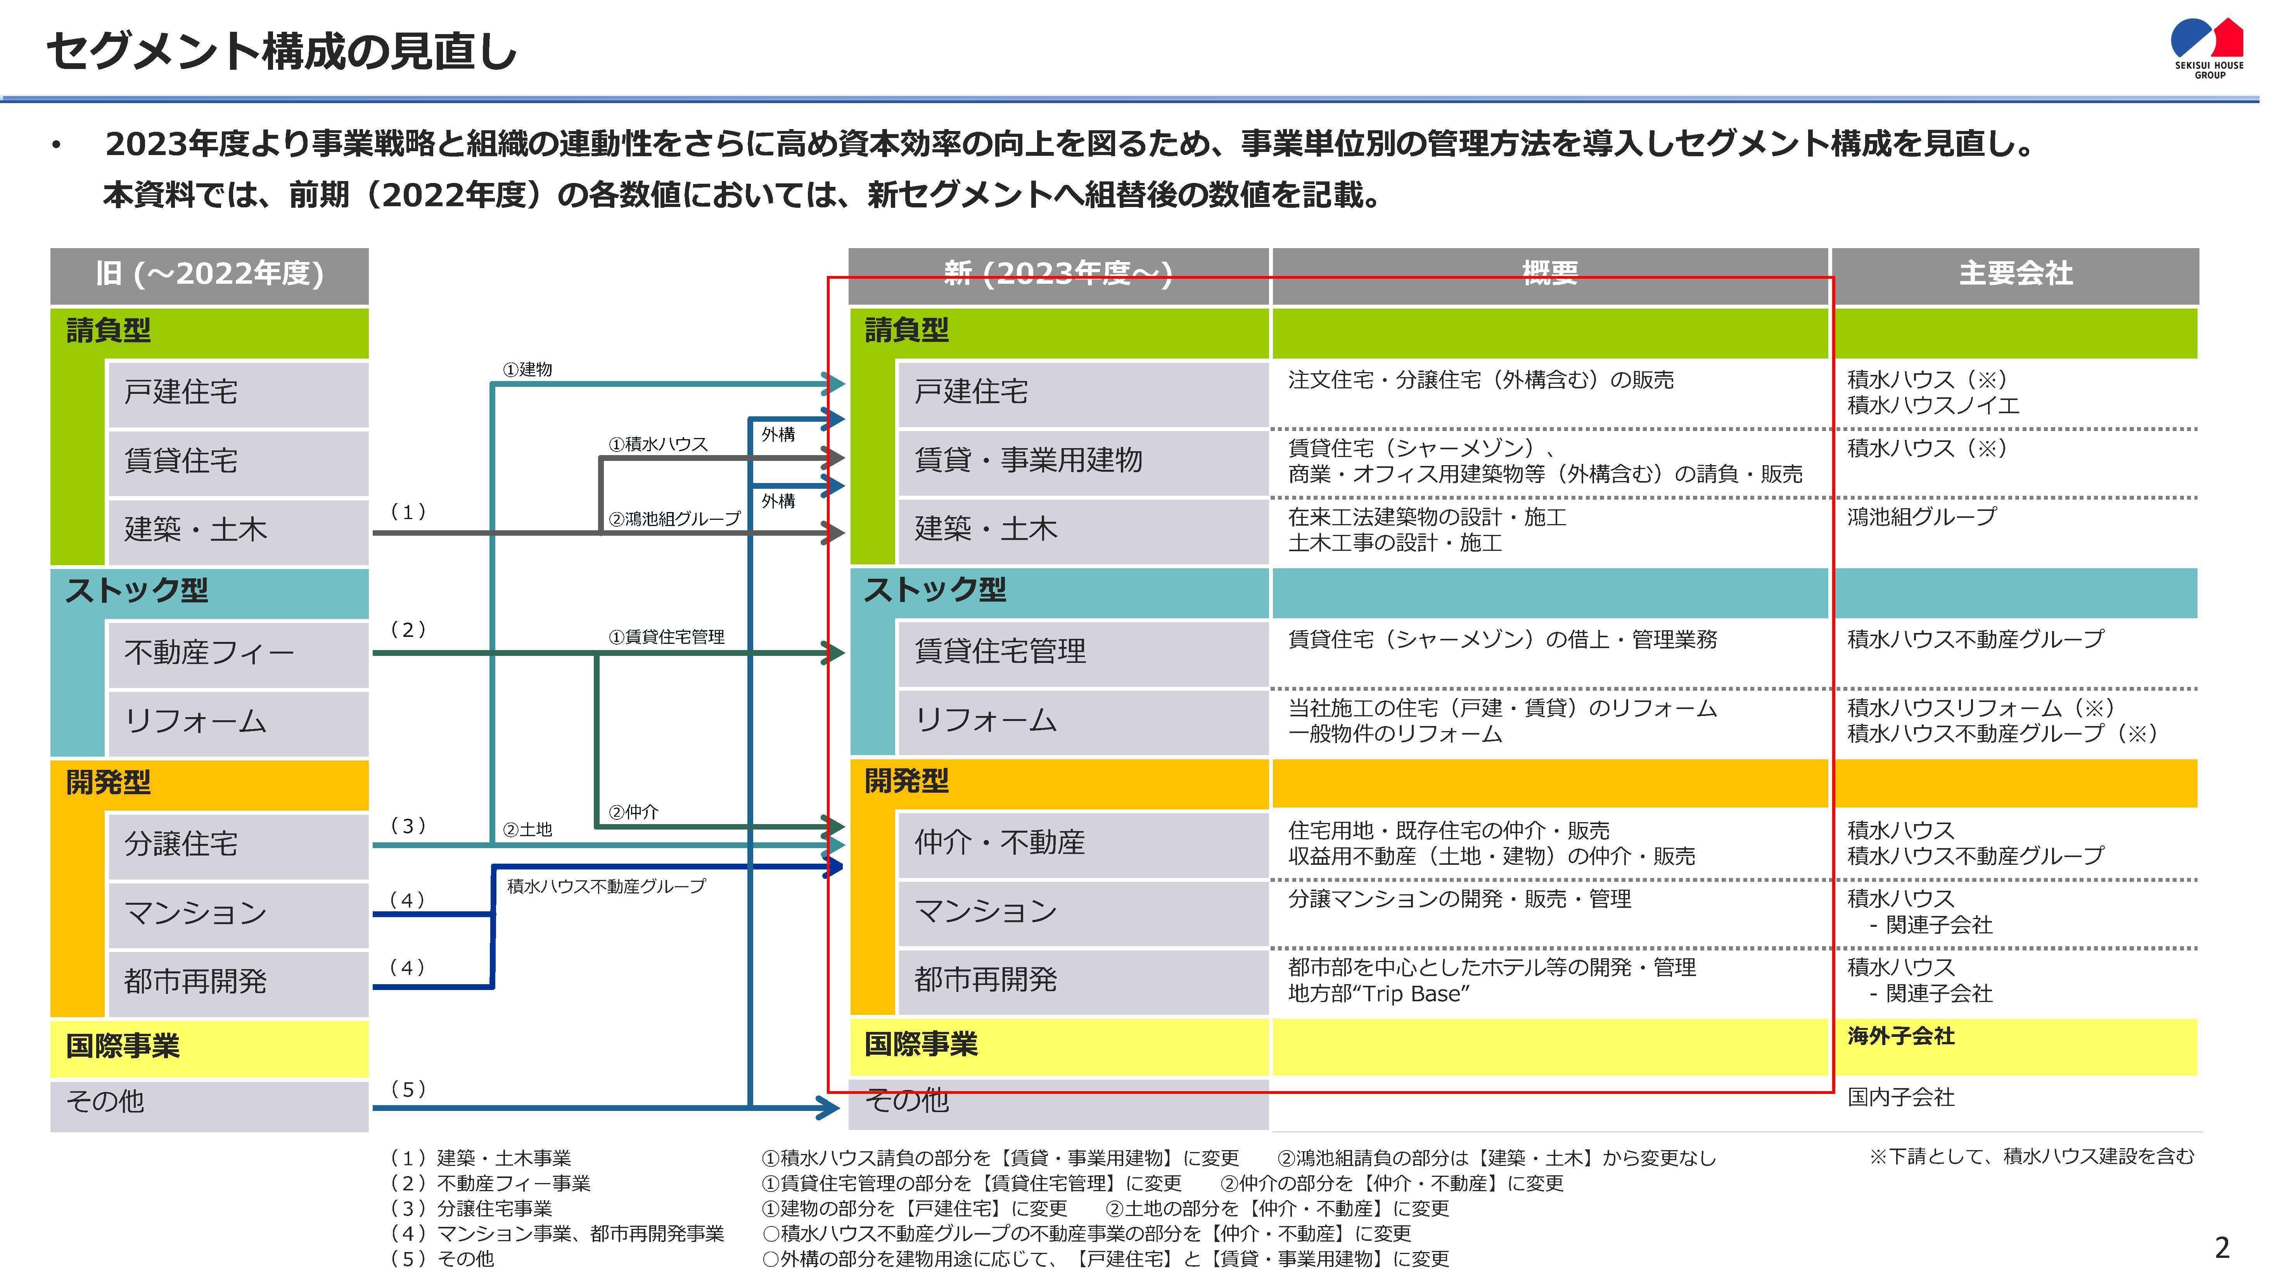Click 賃貸住宅管理 in the new segment column

(x=1083, y=653)
